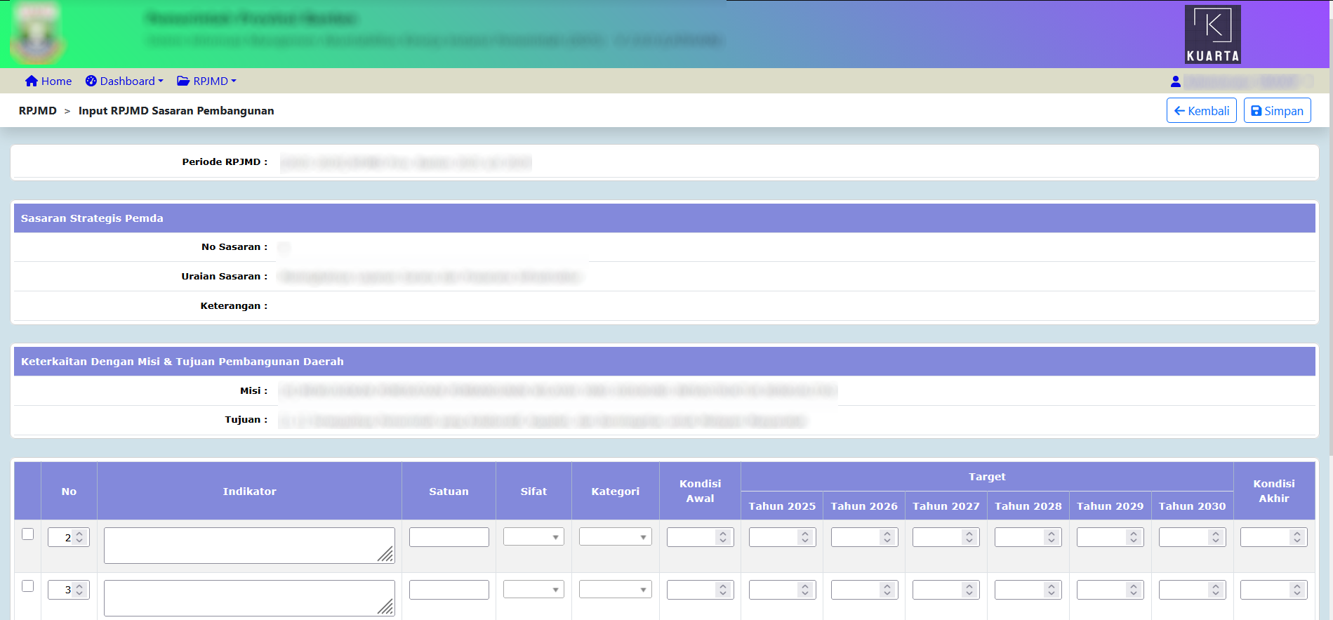Click the Dashboard gauge icon
Image resolution: width=1333 pixels, height=620 pixels.
(x=91, y=81)
